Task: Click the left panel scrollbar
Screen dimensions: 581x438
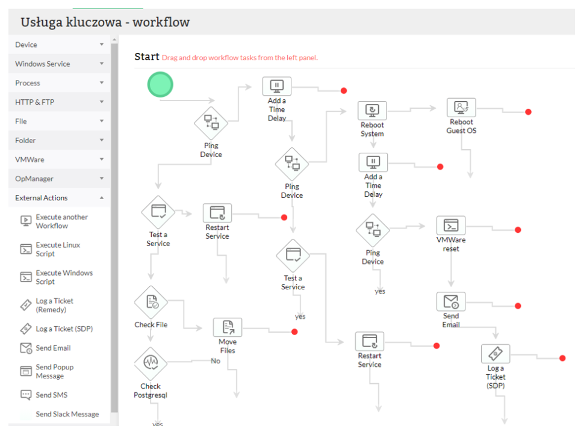Action: click(114, 229)
